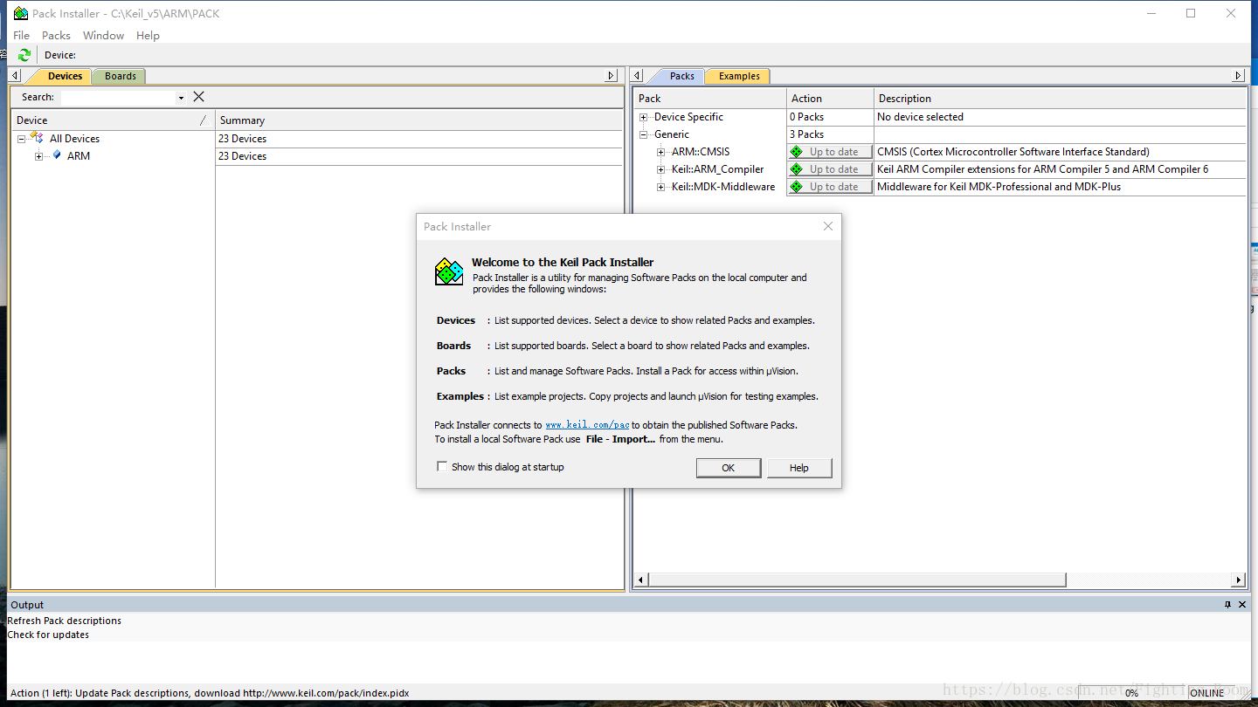Viewport: 1258px width, 707px height.
Task: Open the Search dropdown arrow
Action: pyautogui.click(x=181, y=98)
